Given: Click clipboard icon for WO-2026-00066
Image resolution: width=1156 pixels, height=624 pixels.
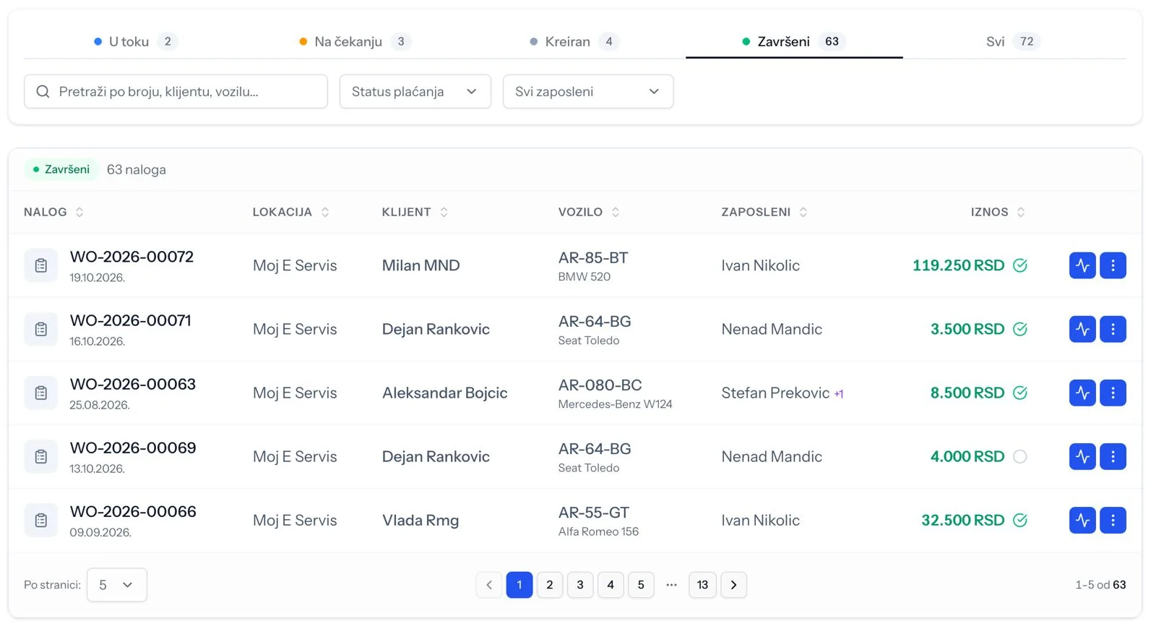Looking at the screenshot, I should tap(41, 520).
